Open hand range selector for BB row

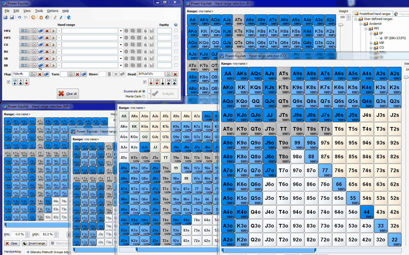point(25,65)
